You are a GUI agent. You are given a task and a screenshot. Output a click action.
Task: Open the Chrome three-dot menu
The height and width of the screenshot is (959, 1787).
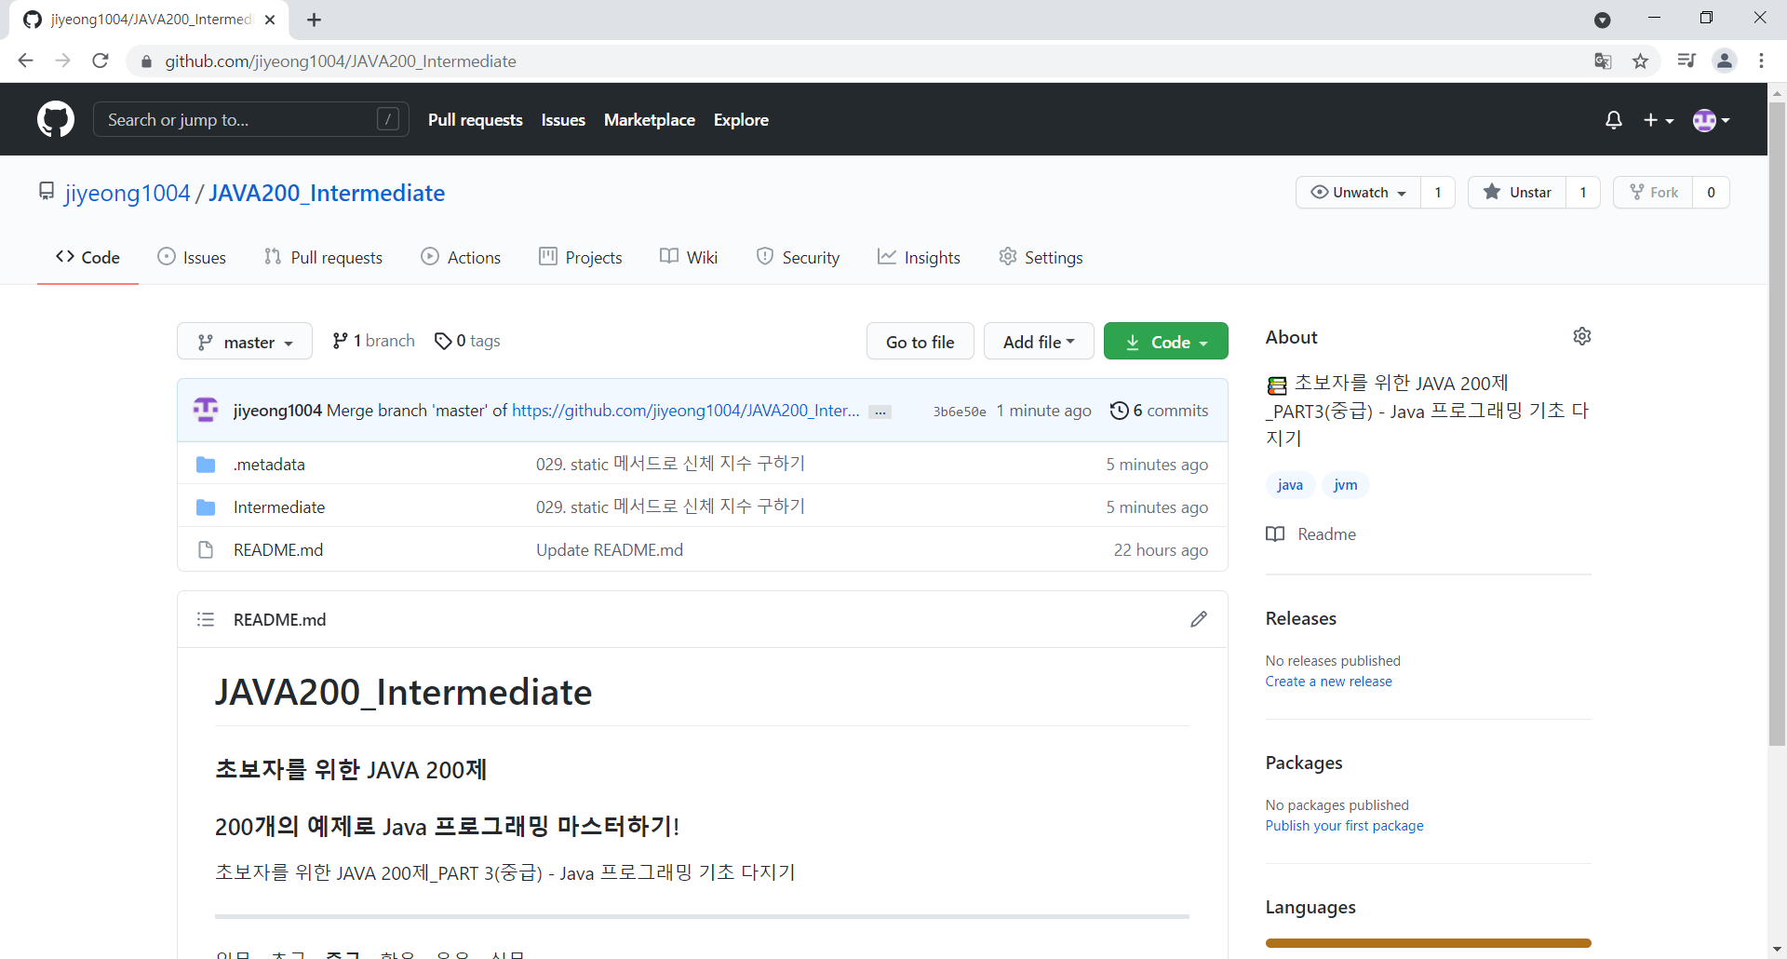click(1761, 61)
